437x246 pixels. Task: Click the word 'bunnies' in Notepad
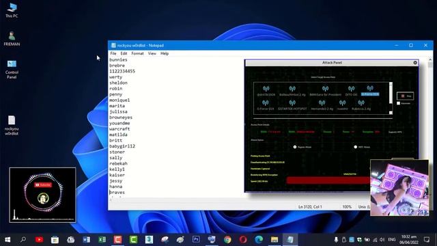click(118, 59)
